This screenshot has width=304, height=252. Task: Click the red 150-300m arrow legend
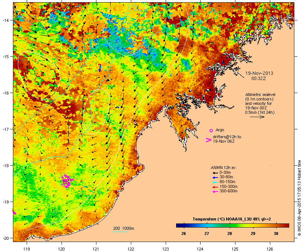coord(215,187)
